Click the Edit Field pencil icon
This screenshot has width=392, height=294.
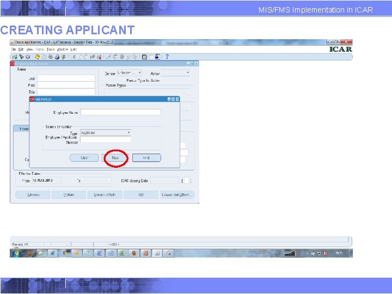tap(108, 57)
